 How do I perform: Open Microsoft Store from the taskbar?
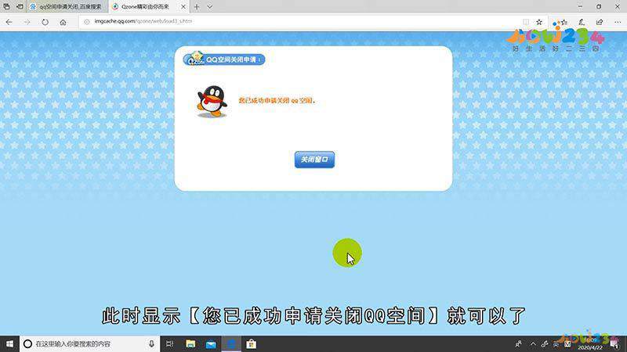[x=251, y=343]
